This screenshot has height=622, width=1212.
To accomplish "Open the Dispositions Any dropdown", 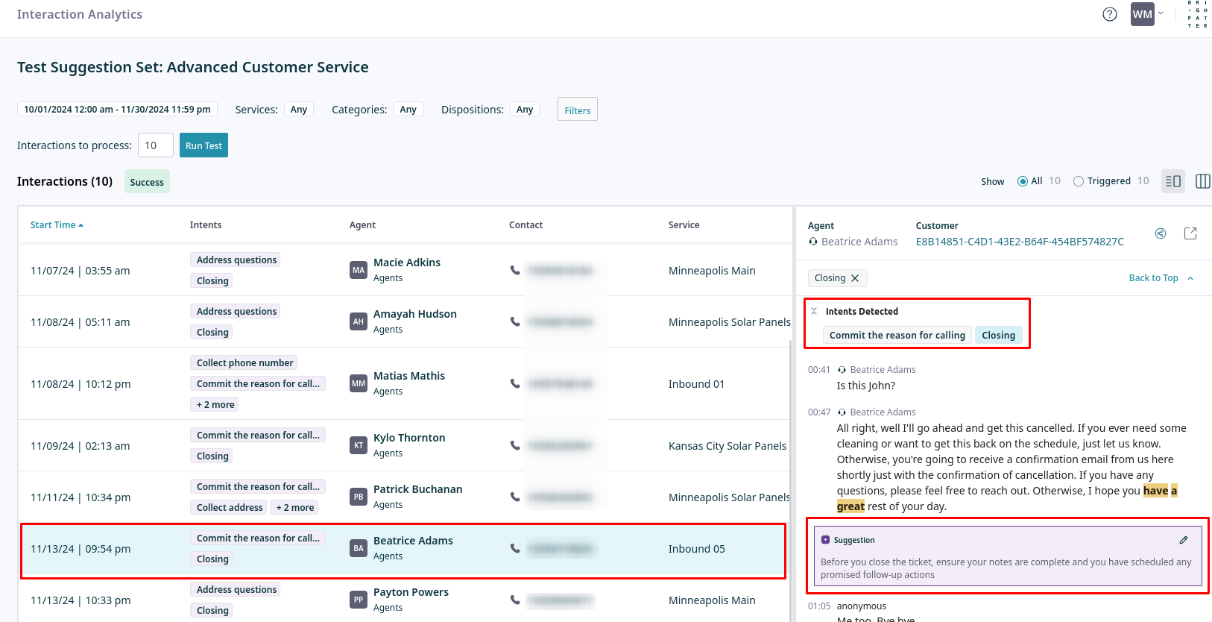I will click(x=524, y=110).
